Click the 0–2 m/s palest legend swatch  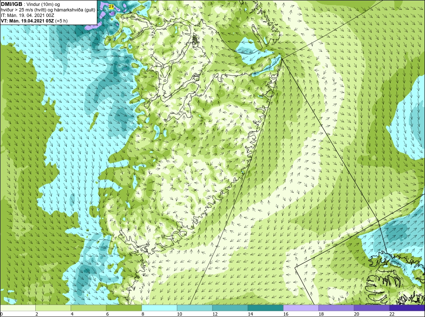point(17,308)
